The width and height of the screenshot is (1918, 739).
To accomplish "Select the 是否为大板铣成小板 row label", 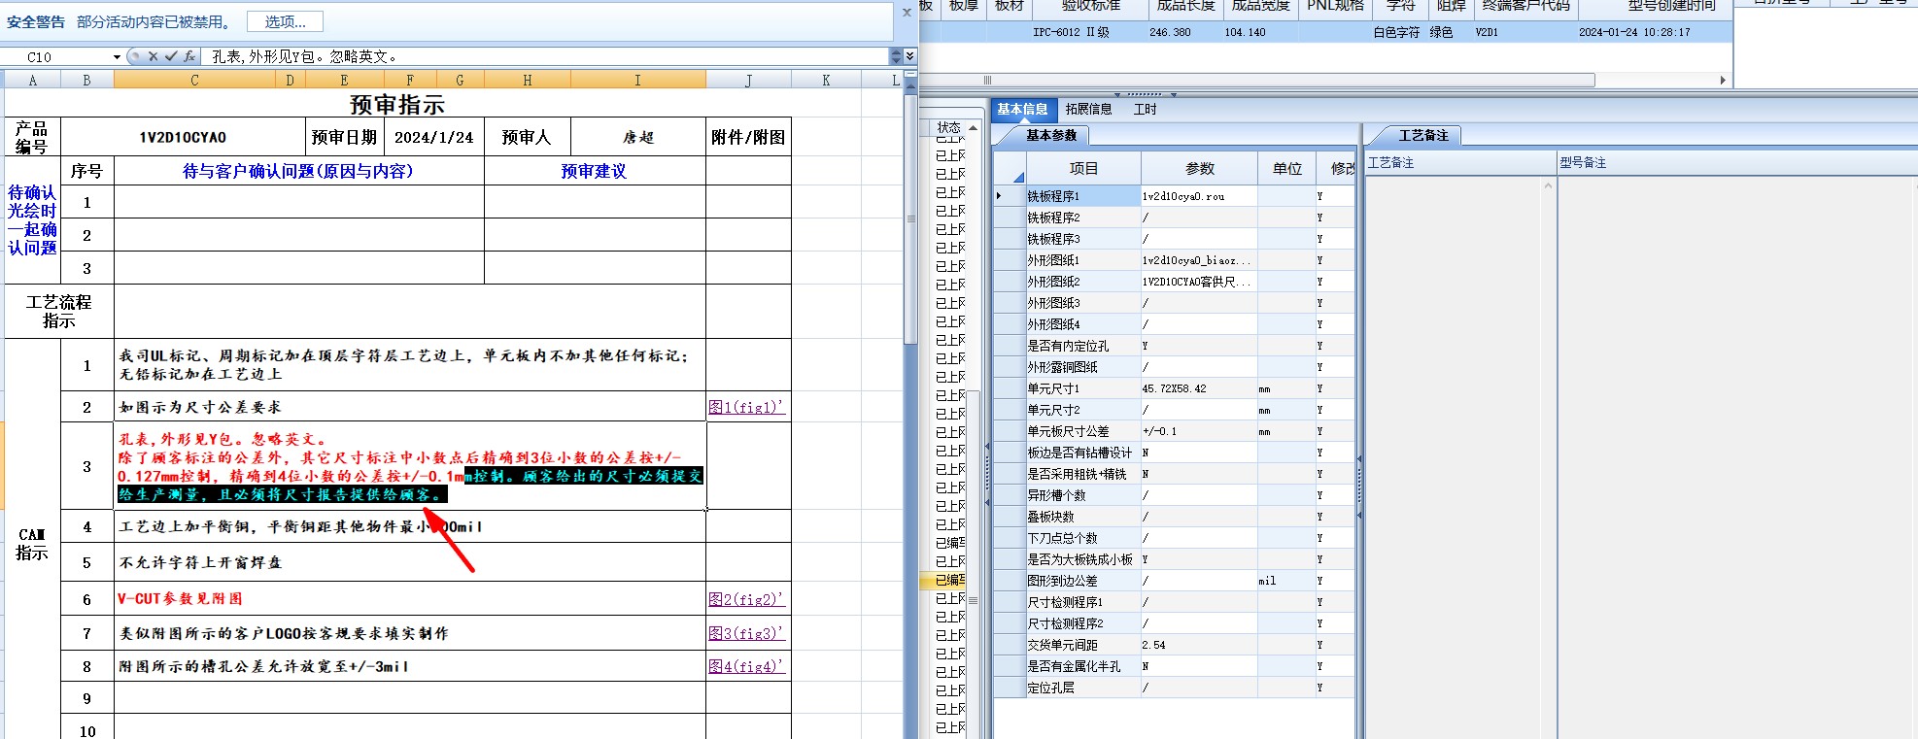I will 1083,559.
